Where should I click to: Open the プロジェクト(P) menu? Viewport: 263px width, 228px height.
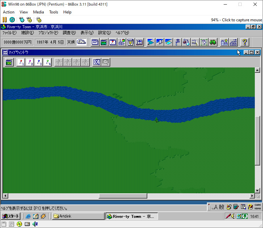(48, 33)
